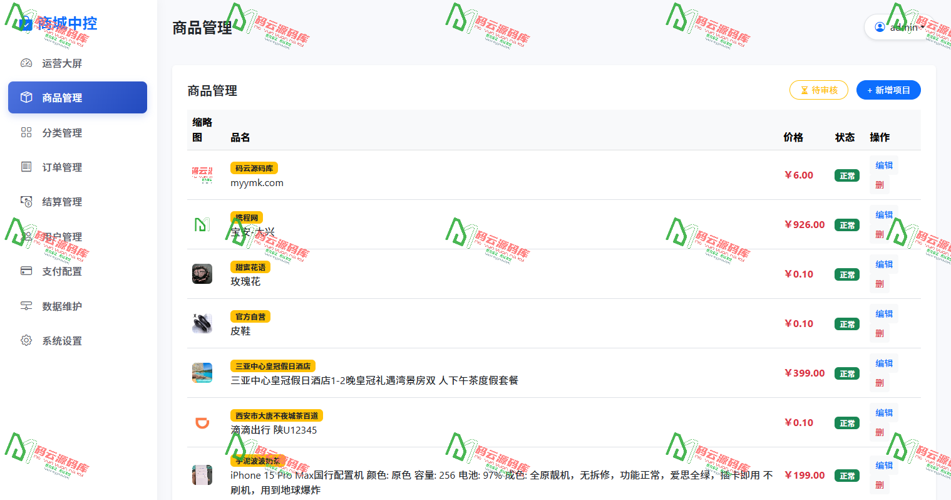The height and width of the screenshot is (500, 951).
Task: Click the 结算管理 settlement icon
Action: click(26, 201)
